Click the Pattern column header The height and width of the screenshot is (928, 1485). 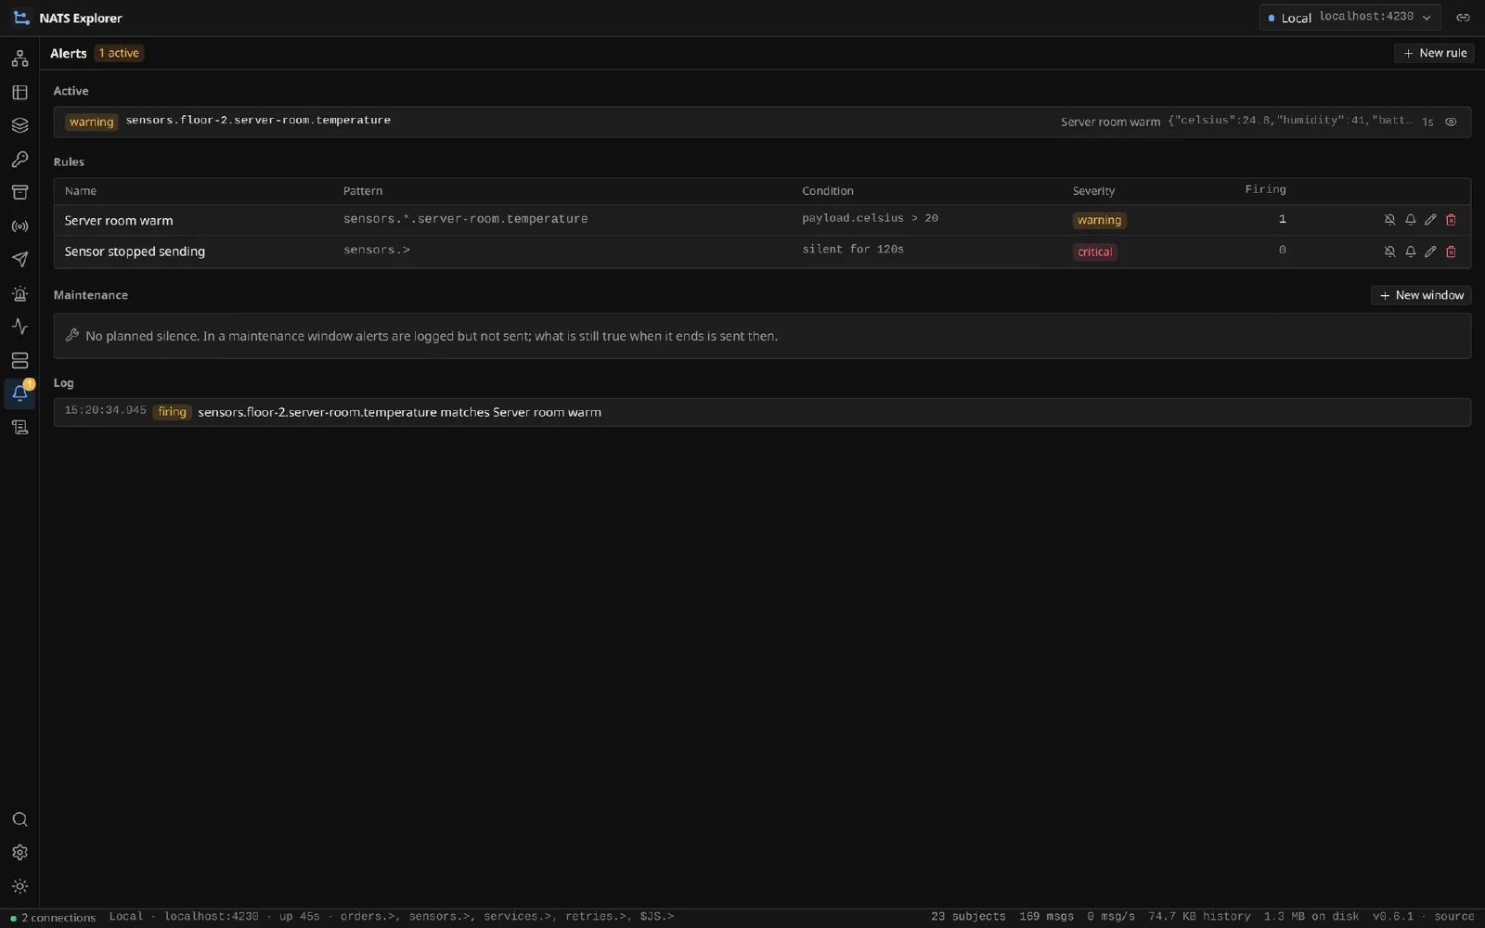point(363,191)
